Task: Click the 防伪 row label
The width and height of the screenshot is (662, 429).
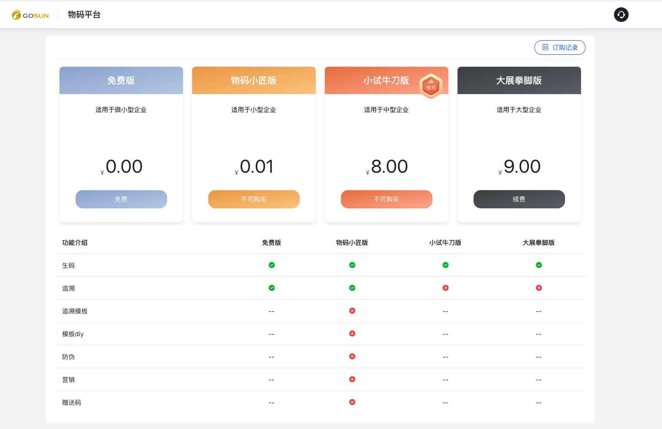Action: pyautogui.click(x=69, y=357)
